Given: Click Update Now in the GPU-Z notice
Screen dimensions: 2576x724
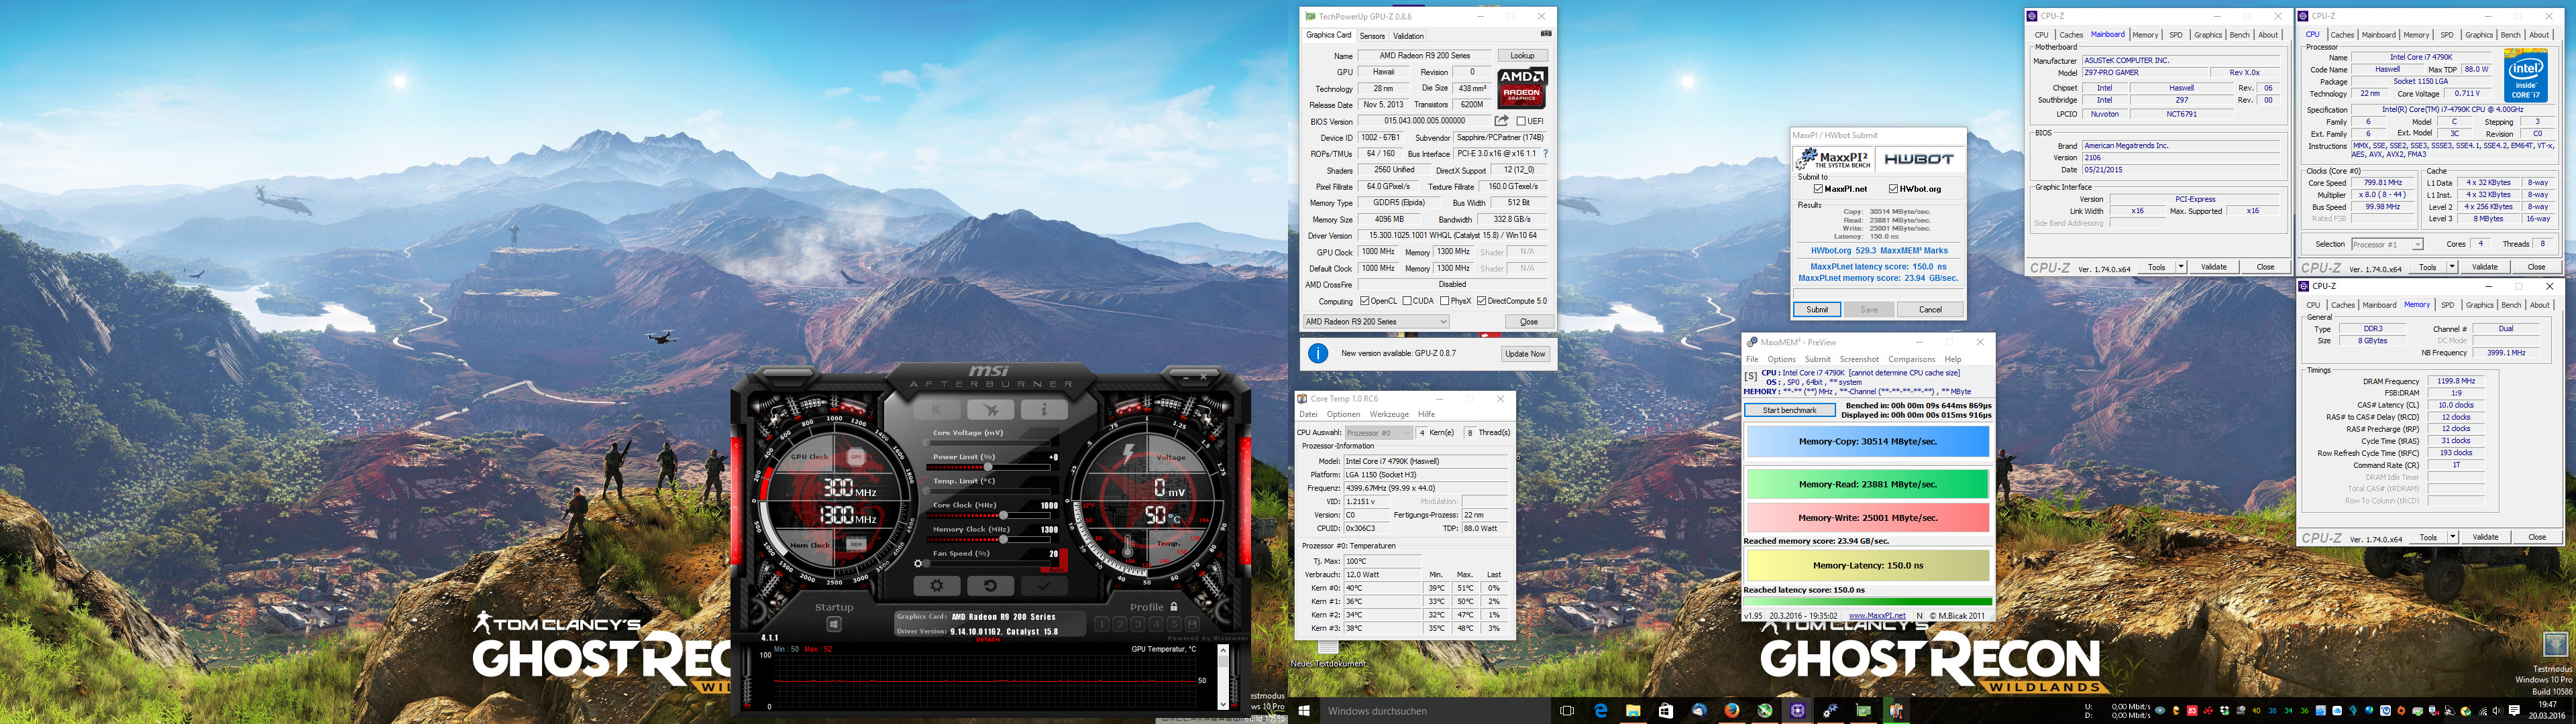Looking at the screenshot, I should 1525,354.
